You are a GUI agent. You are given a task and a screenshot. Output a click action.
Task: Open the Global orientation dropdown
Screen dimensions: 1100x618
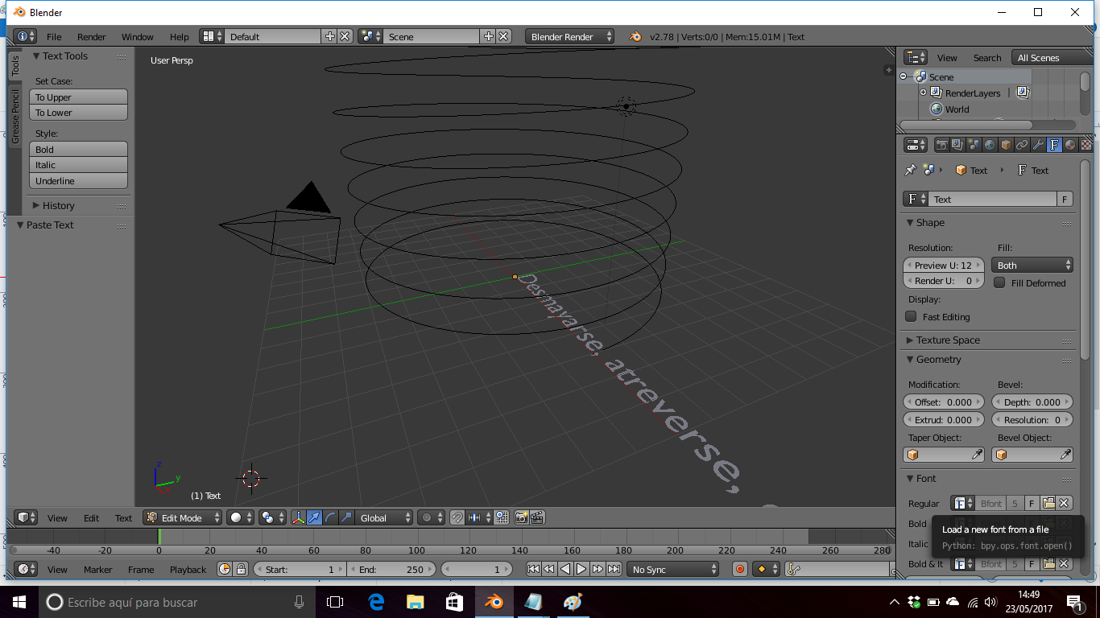click(x=384, y=517)
